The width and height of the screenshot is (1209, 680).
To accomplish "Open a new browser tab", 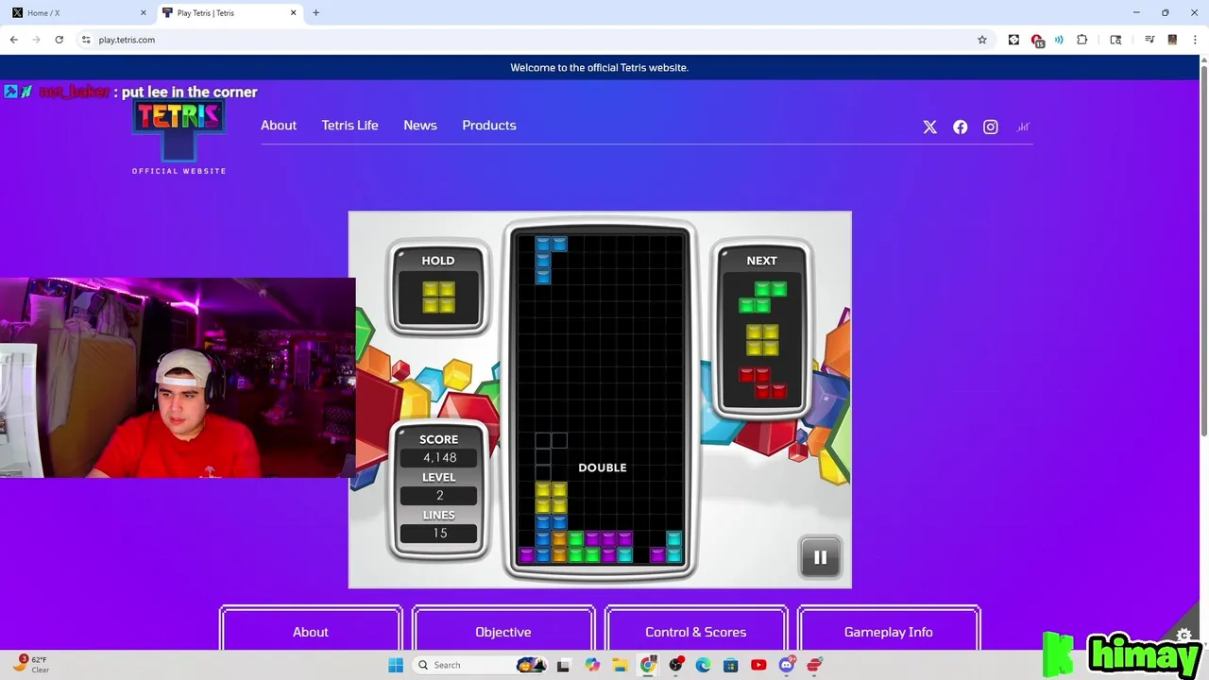I will [316, 13].
